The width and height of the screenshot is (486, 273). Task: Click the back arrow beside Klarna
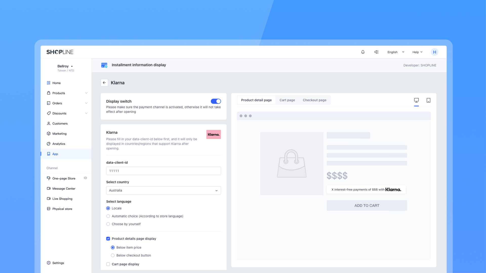[x=104, y=83]
